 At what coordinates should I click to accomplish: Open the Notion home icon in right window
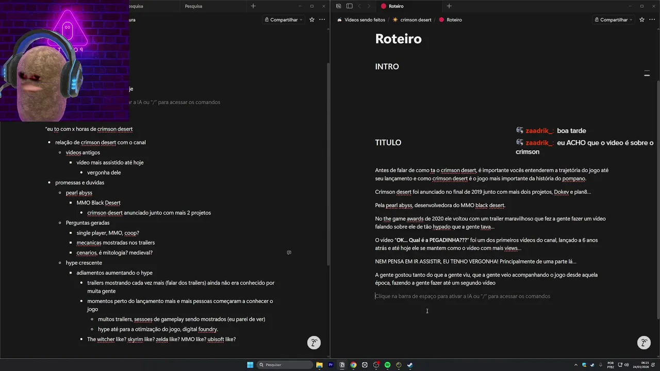[x=338, y=6]
